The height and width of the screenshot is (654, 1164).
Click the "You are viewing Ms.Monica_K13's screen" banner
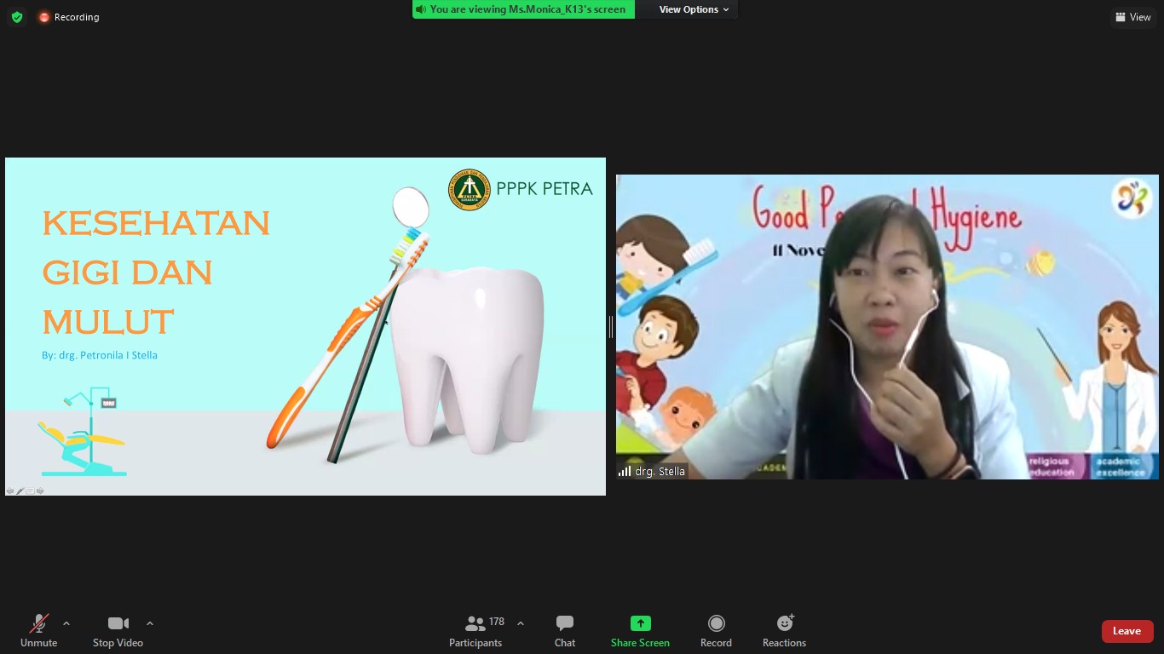(523, 9)
